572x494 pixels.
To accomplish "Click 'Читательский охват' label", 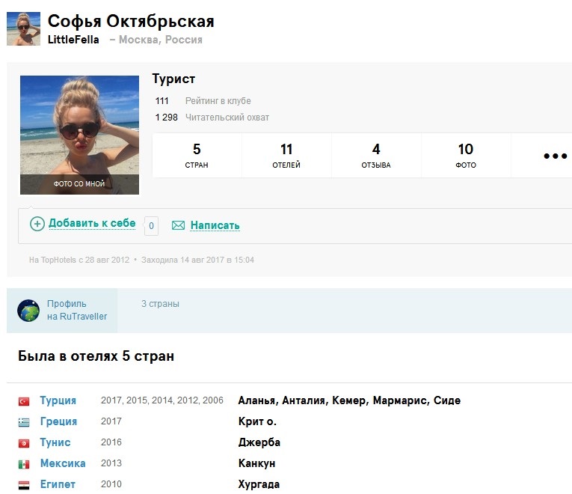I will 227,118.
